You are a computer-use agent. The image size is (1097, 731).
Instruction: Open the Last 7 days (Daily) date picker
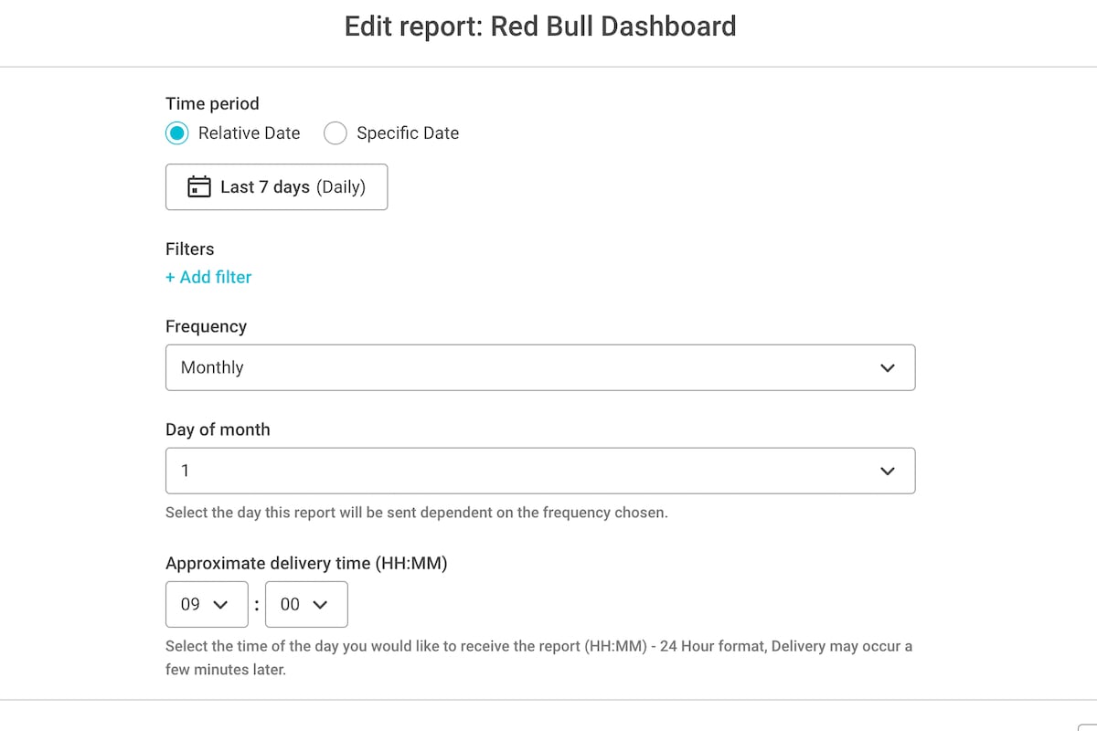(x=276, y=187)
